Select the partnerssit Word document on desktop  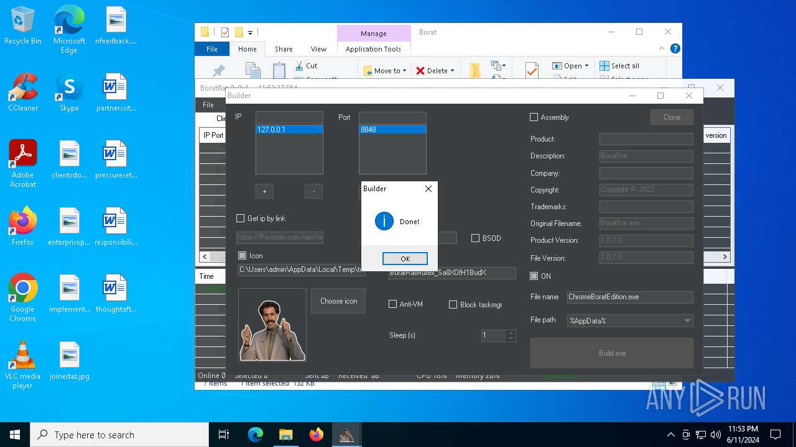pyautogui.click(x=116, y=93)
